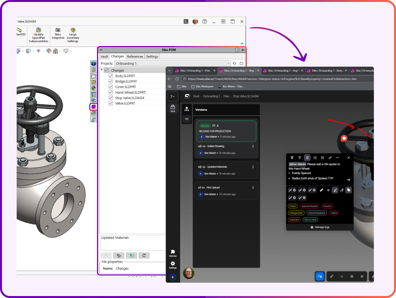Image resolution: width=396 pixels, height=298 pixels.
Task: Toggle the tag icon in comment editor
Action: coord(348,190)
